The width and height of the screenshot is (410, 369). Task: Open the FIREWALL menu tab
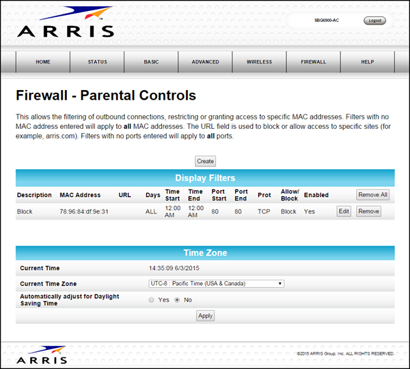click(314, 62)
